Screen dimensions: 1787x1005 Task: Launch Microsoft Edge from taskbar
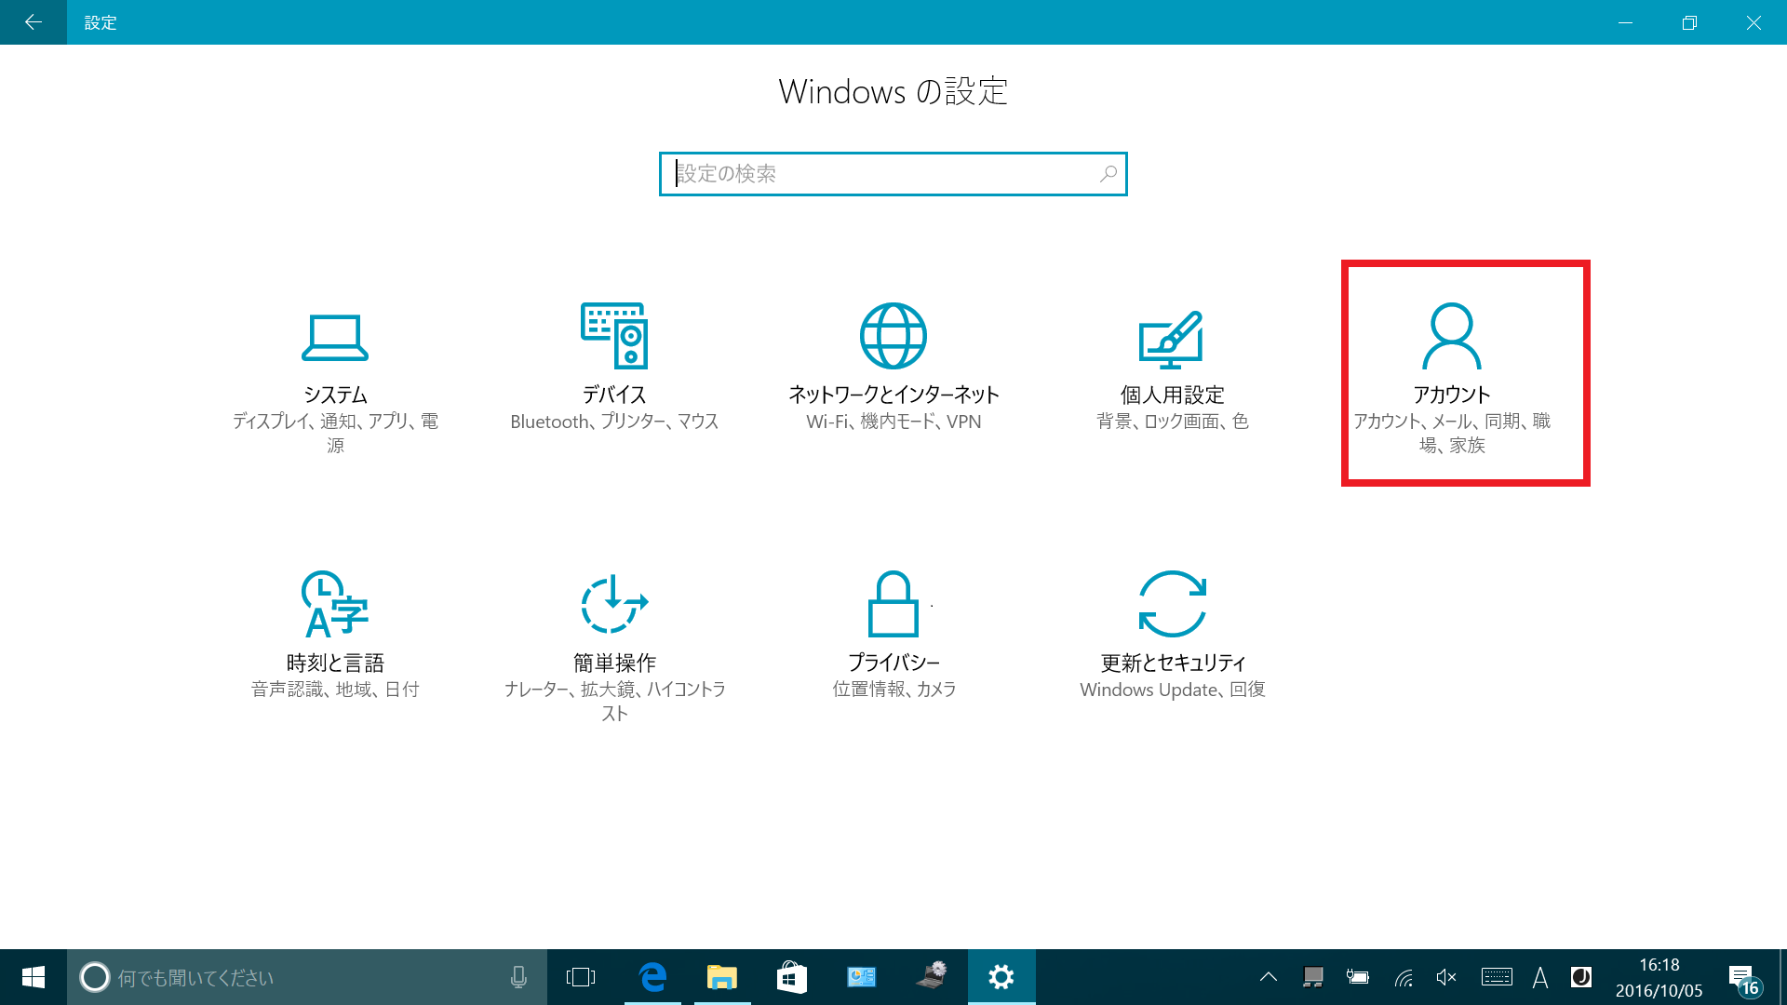(x=652, y=977)
